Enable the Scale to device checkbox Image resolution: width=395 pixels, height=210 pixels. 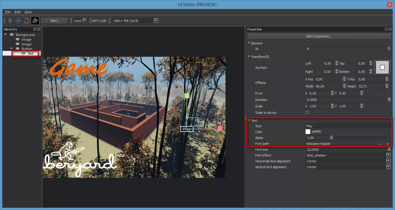point(307,113)
